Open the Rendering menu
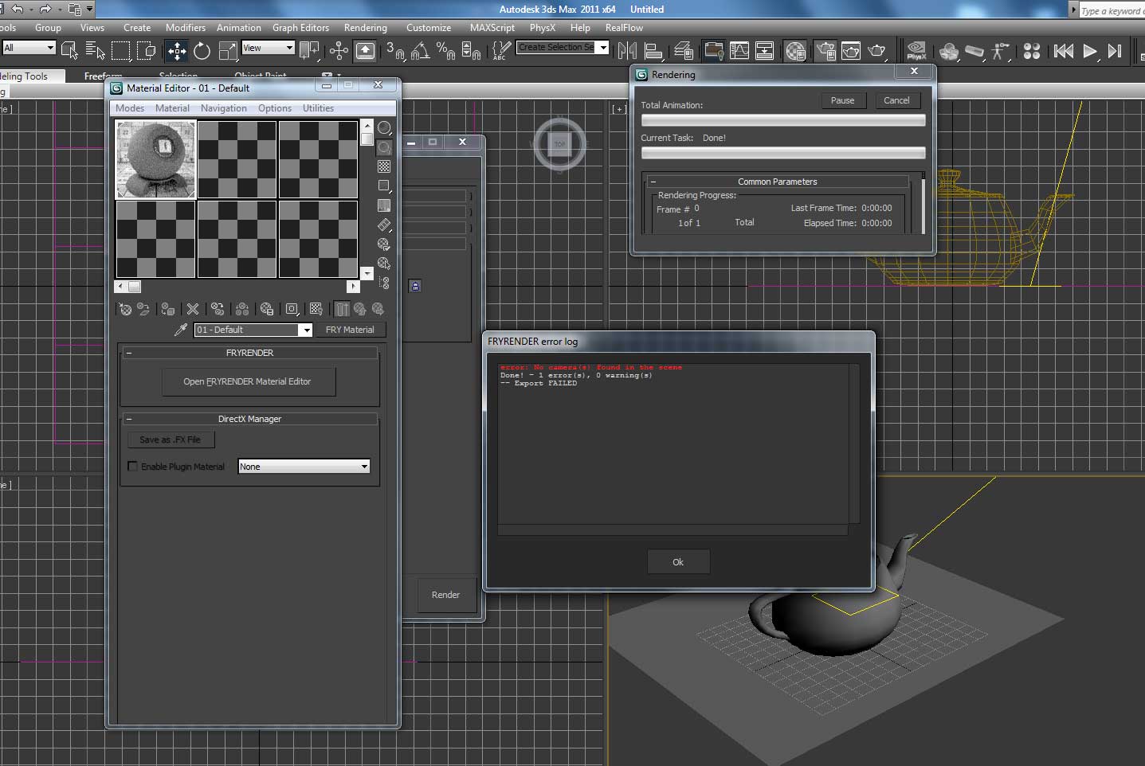Screen dimensions: 1145x766 coord(366,28)
